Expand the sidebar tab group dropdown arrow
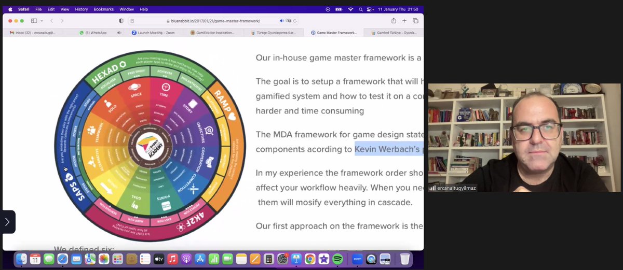Image resolution: width=623 pixels, height=270 pixels. click(x=42, y=21)
